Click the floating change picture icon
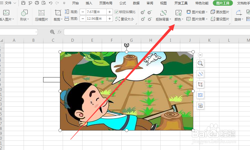The height and width of the screenshot is (150, 250). click(x=200, y=106)
